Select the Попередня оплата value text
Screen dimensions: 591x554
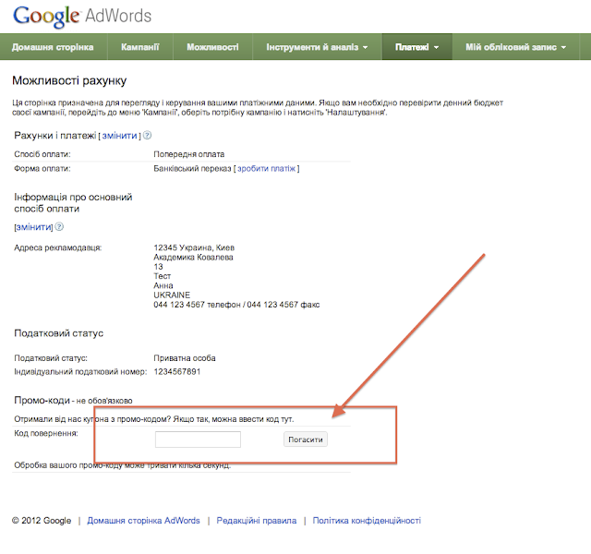click(x=188, y=154)
